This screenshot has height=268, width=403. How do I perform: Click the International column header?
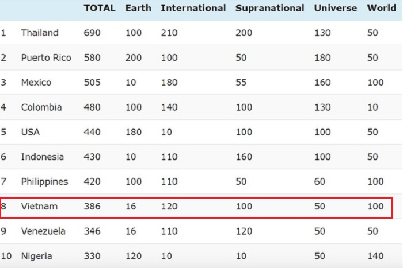(193, 8)
